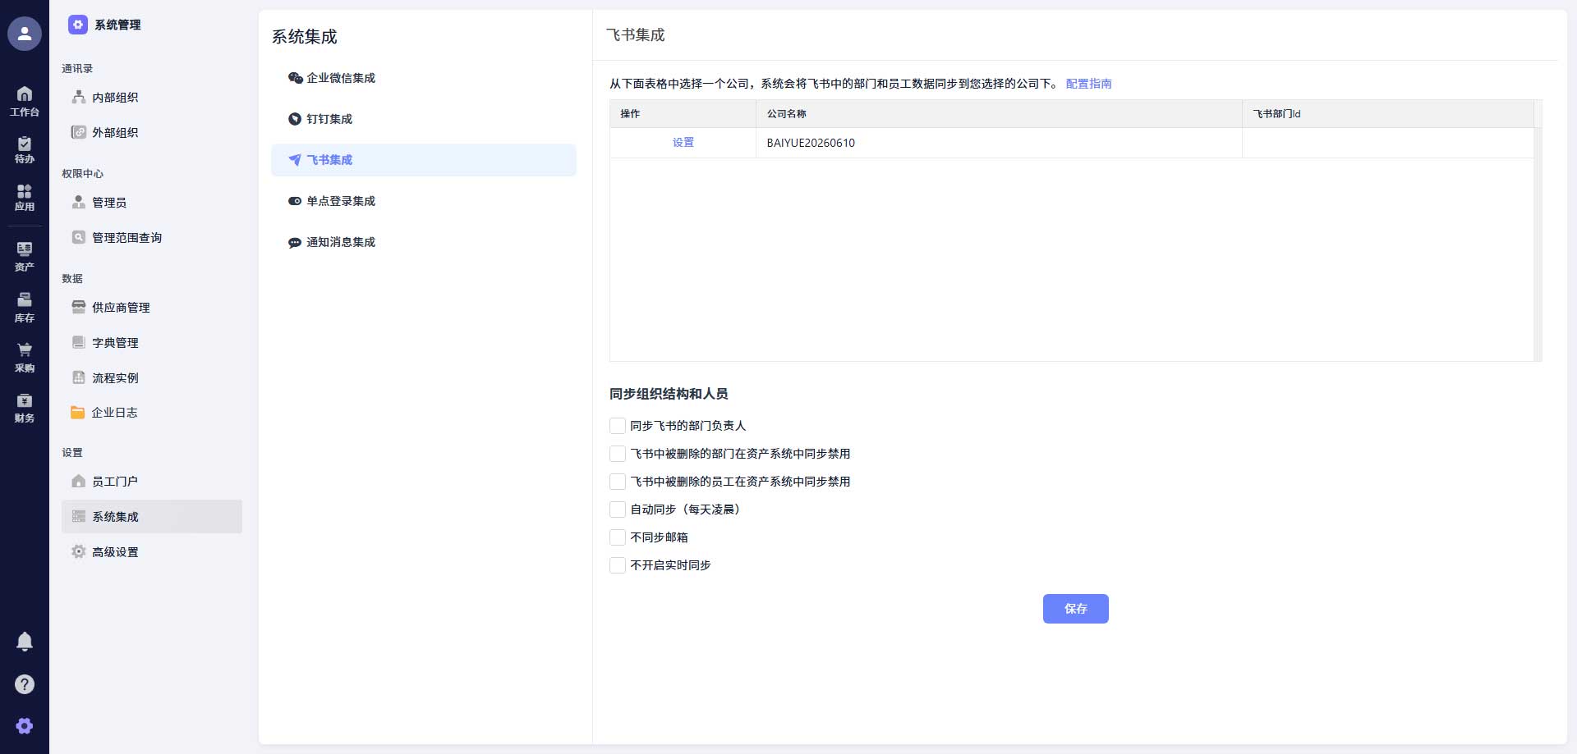Image resolution: width=1577 pixels, height=754 pixels.
Task: Click the 流程实例 icon
Action: pos(79,377)
